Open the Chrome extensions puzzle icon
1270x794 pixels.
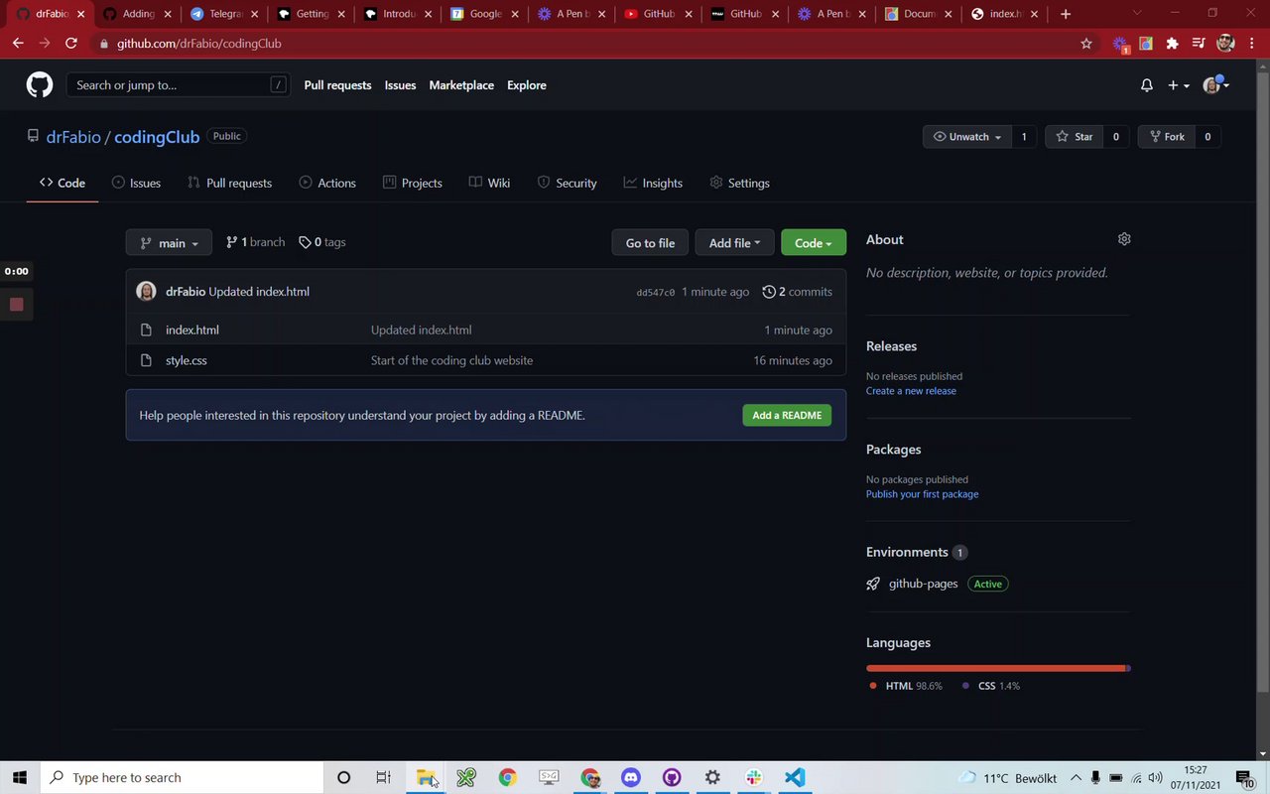tap(1172, 44)
